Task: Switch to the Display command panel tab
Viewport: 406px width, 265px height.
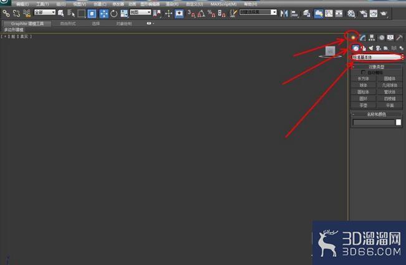Action: (390, 38)
